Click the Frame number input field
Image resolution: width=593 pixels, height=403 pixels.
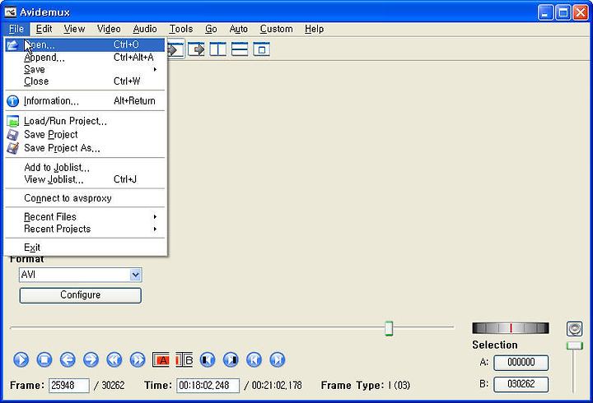coord(69,385)
